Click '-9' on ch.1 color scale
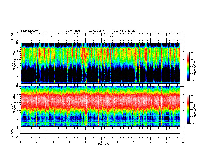This screenshot has height=159, width=206. point(192,74)
